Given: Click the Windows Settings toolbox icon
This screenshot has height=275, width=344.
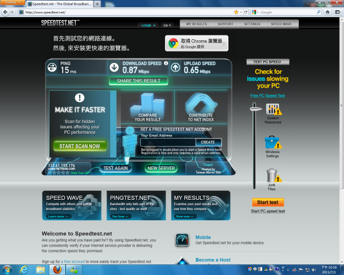Looking at the screenshot, I should pyautogui.click(x=273, y=142).
